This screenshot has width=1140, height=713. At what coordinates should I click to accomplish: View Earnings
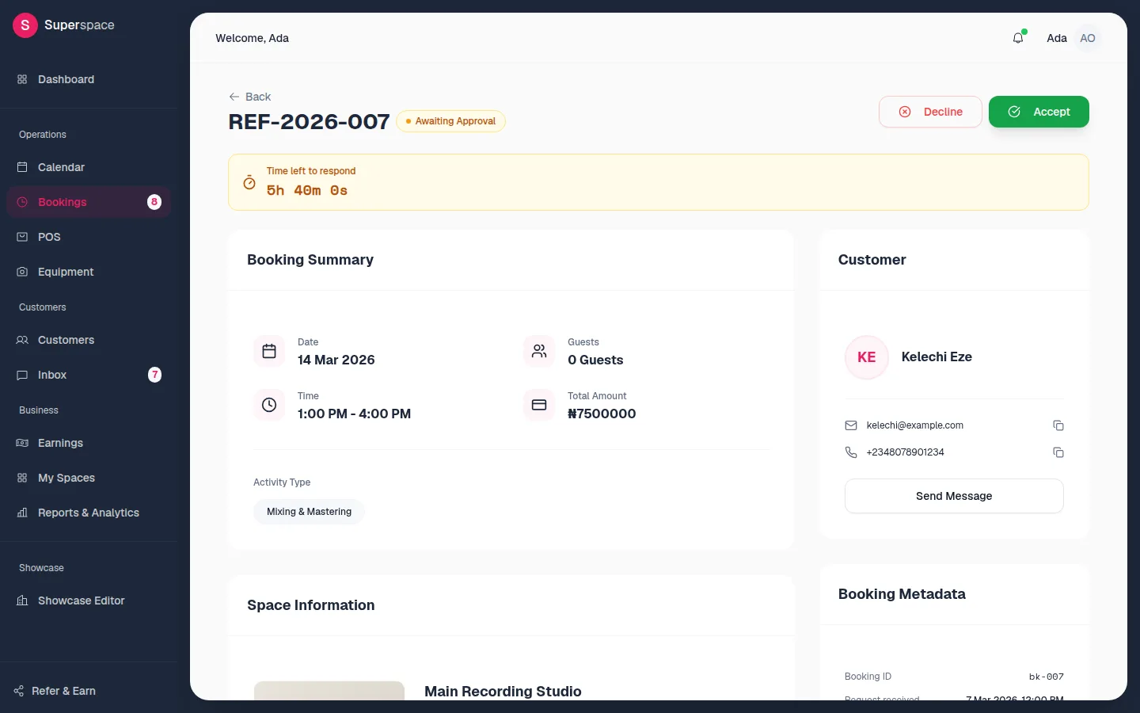(89, 443)
